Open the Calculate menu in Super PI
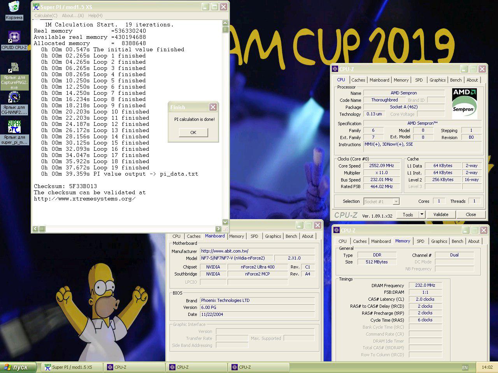This screenshot has height=373, width=498. point(46,16)
